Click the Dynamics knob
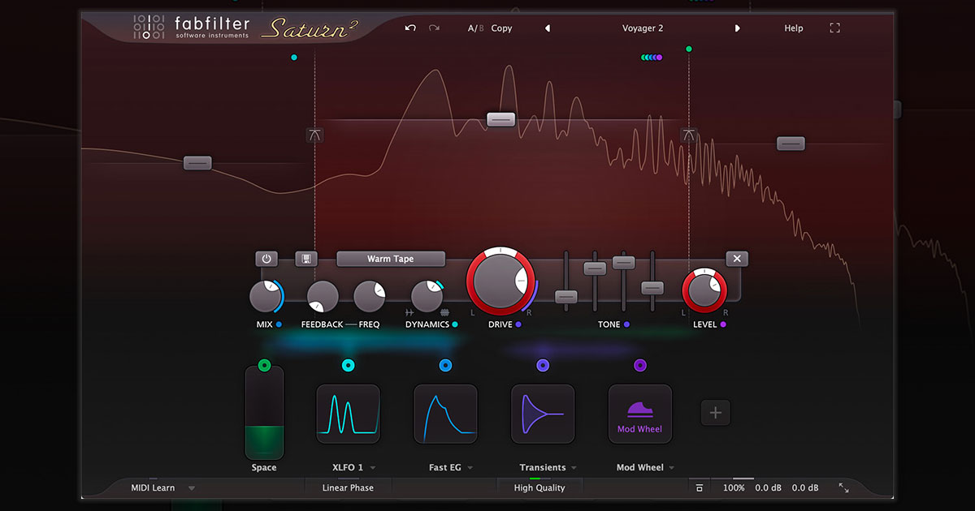The image size is (975, 511). [x=427, y=297]
